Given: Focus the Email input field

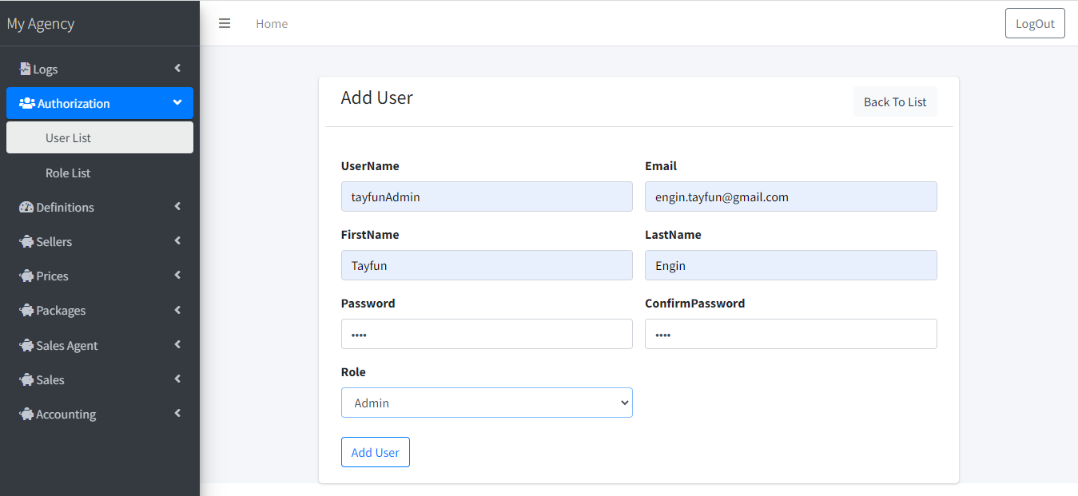Looking at the screenshot, I should pyautogui.click(x=790, y=196).
